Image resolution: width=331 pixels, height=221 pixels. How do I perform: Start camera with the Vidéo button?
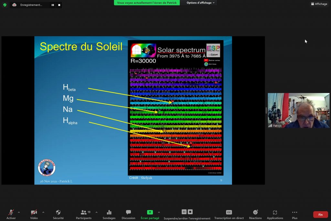(x=34, y=214)
